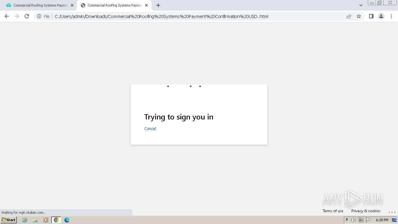This screenshot has width=398, height=224.
Task: Select Chrome in the taskbar
Action: point(56,220)
